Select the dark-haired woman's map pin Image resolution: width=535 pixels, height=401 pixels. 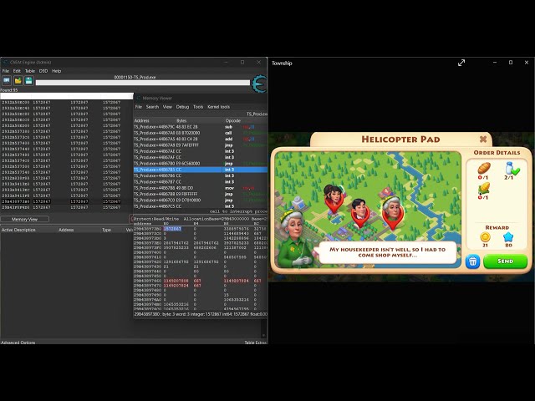pyautogui.click(x=334, y=197)
